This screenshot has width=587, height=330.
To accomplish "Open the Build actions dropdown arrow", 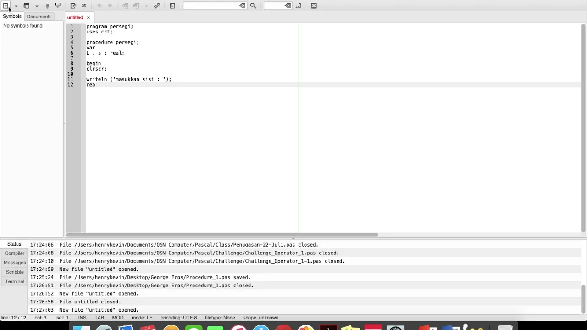I will pyautogui.click(x=146, y=6).
